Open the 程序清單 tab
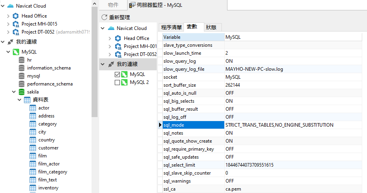 pyautogui.click(x=172, y=27)
